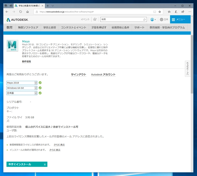Click the Autodesk logo

[17, 20]
